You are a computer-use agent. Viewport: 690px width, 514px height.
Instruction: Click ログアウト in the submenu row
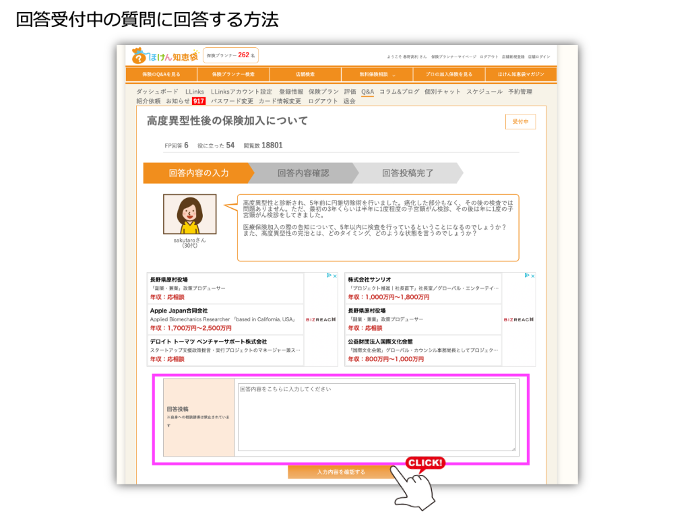point(323,101)
